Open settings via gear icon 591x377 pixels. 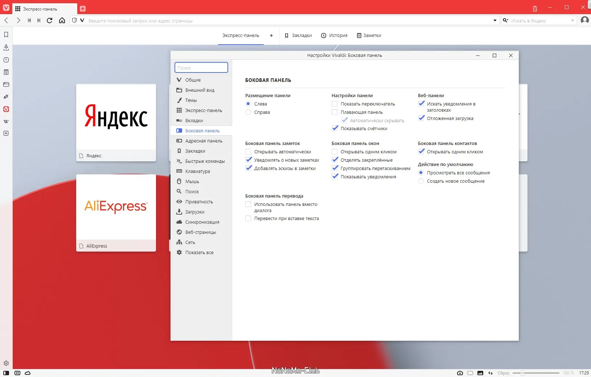6,363
